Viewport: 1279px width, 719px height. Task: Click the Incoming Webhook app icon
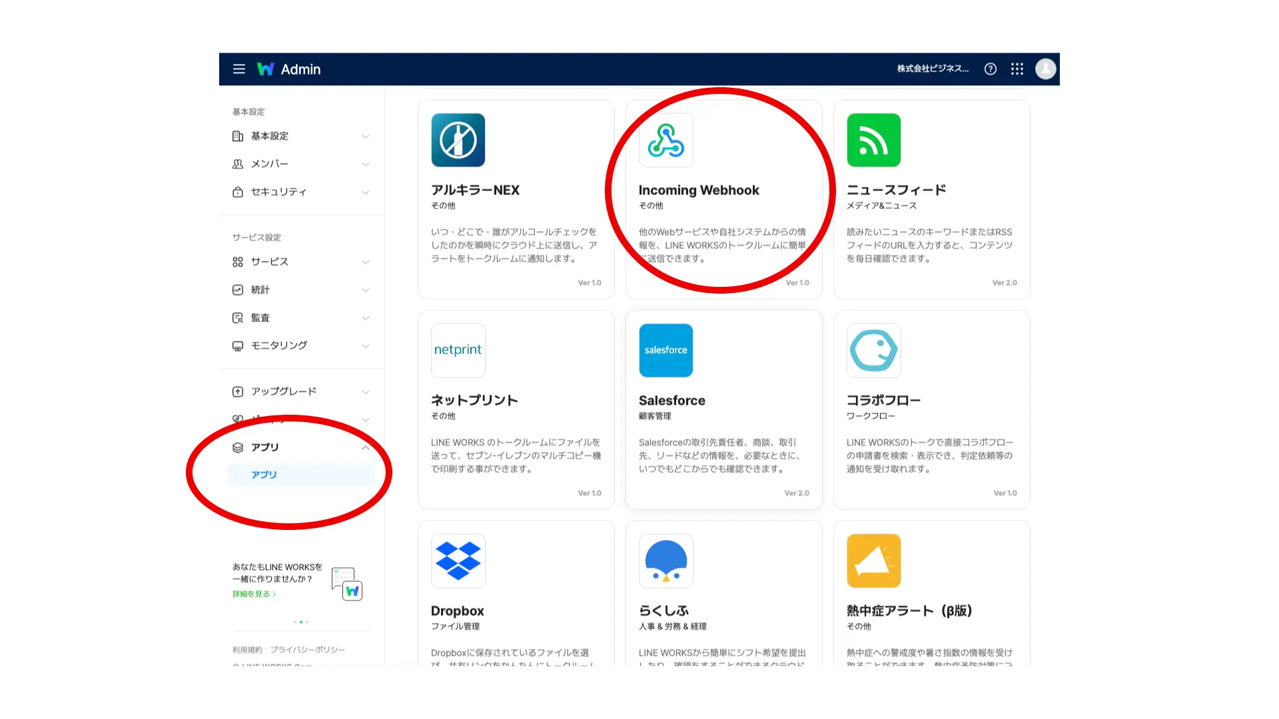click(x=666, y=140)
